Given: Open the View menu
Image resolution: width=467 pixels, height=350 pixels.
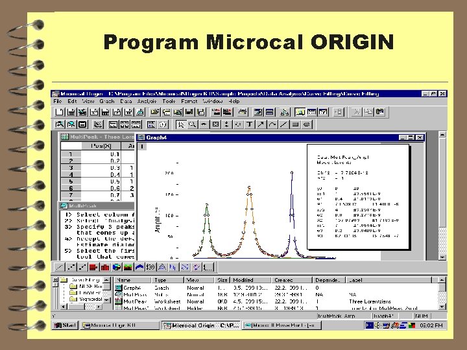Looking at the screenshot, I should click(x=88, y=101).
